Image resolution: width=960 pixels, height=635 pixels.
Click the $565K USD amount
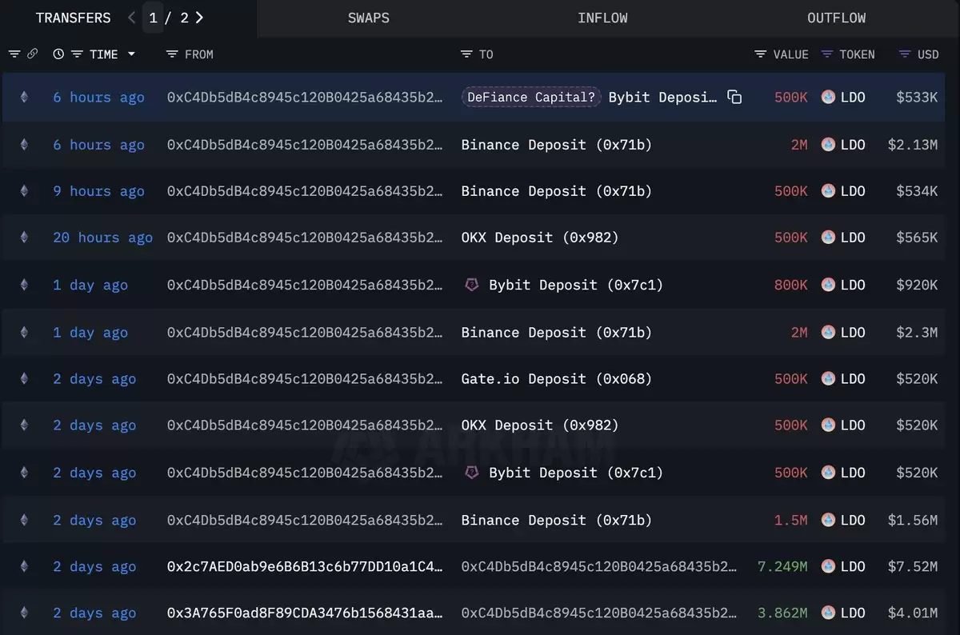coord(917,238)
